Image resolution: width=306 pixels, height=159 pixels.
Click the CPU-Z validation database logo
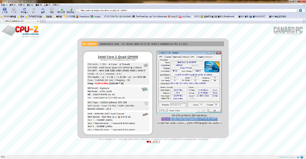coord(20,31)
